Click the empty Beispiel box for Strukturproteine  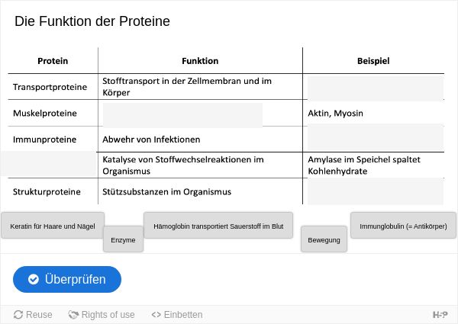(x=376, y=191)
